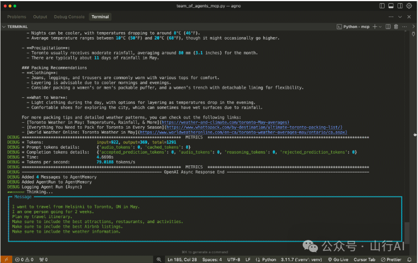Split the terminal using the split icon
This screenshot has width=418, height=263.
387,27
